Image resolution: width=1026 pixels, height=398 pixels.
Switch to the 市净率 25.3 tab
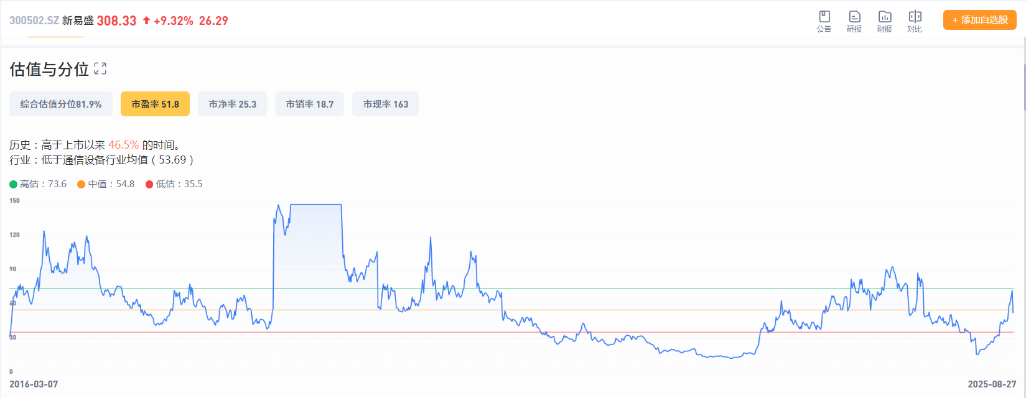232,104
